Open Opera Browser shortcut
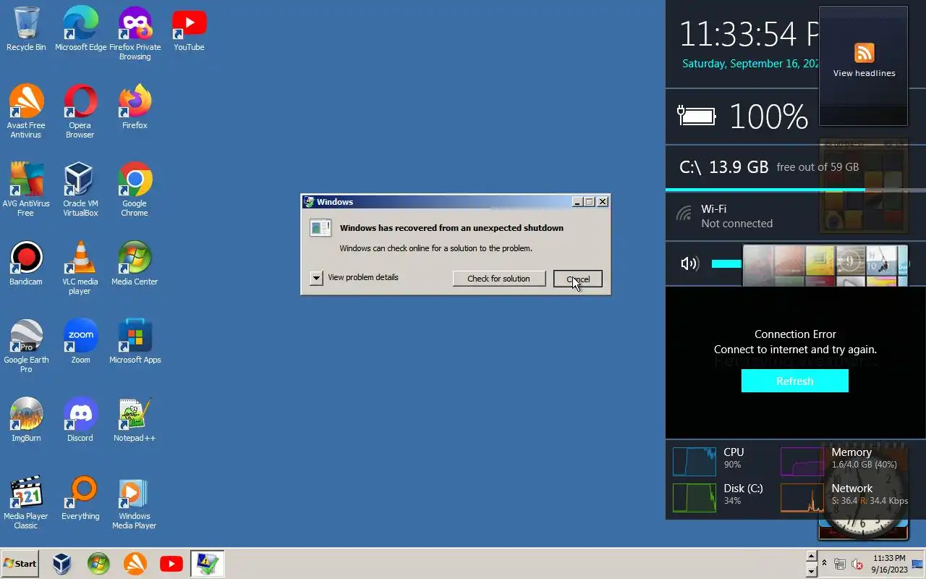The image size is (926, 579). (80, 111)
